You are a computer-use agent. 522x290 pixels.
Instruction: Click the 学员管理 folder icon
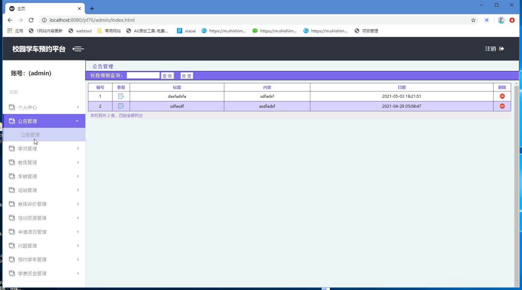coord(12,148)
